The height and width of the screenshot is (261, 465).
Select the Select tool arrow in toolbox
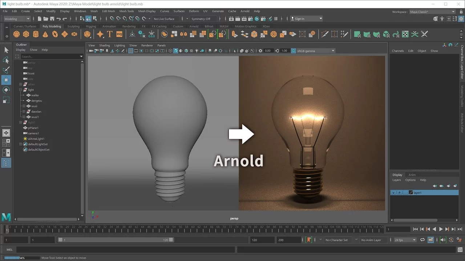click(6, 50)
